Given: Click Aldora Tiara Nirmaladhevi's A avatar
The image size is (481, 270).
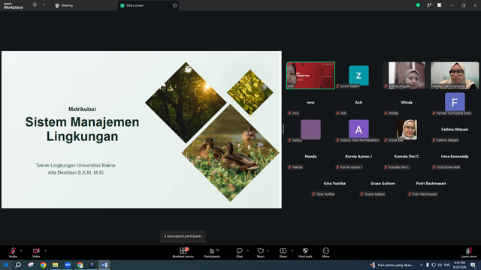Looking at the screenshot, I should 358,129.
